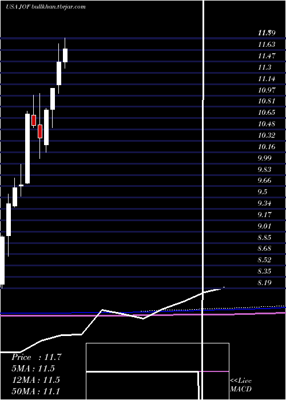Click the 10.97 price axis label

coord(267,90)
